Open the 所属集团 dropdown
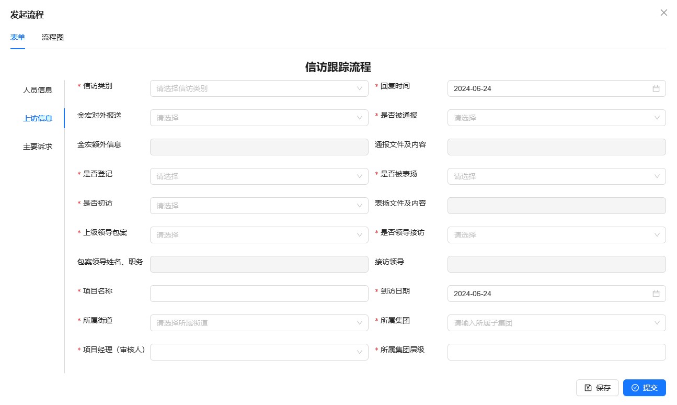The image size is (677, 405). tap(556, 323)
